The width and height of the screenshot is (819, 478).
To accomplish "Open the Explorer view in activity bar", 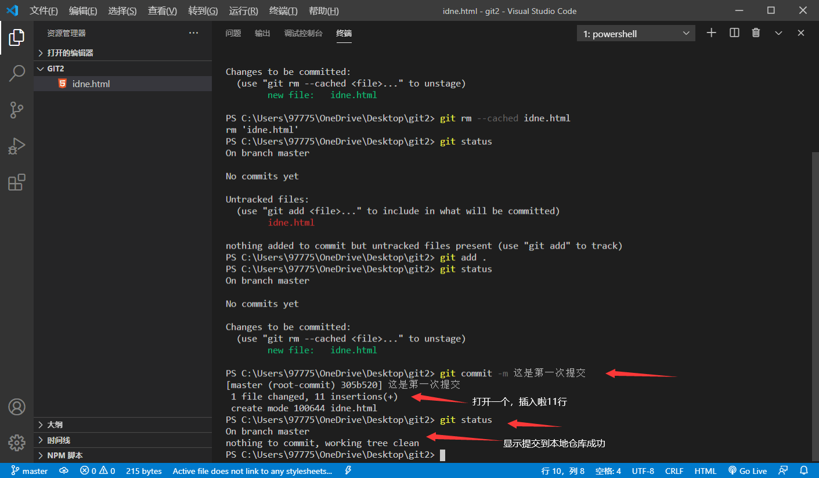I will 16,37.
